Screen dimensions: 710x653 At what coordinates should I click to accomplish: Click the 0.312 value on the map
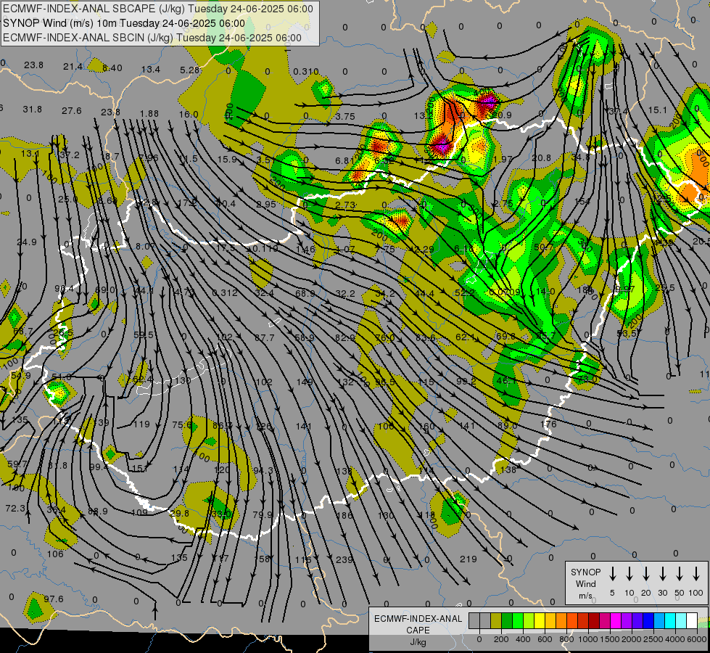click(225, 292)
